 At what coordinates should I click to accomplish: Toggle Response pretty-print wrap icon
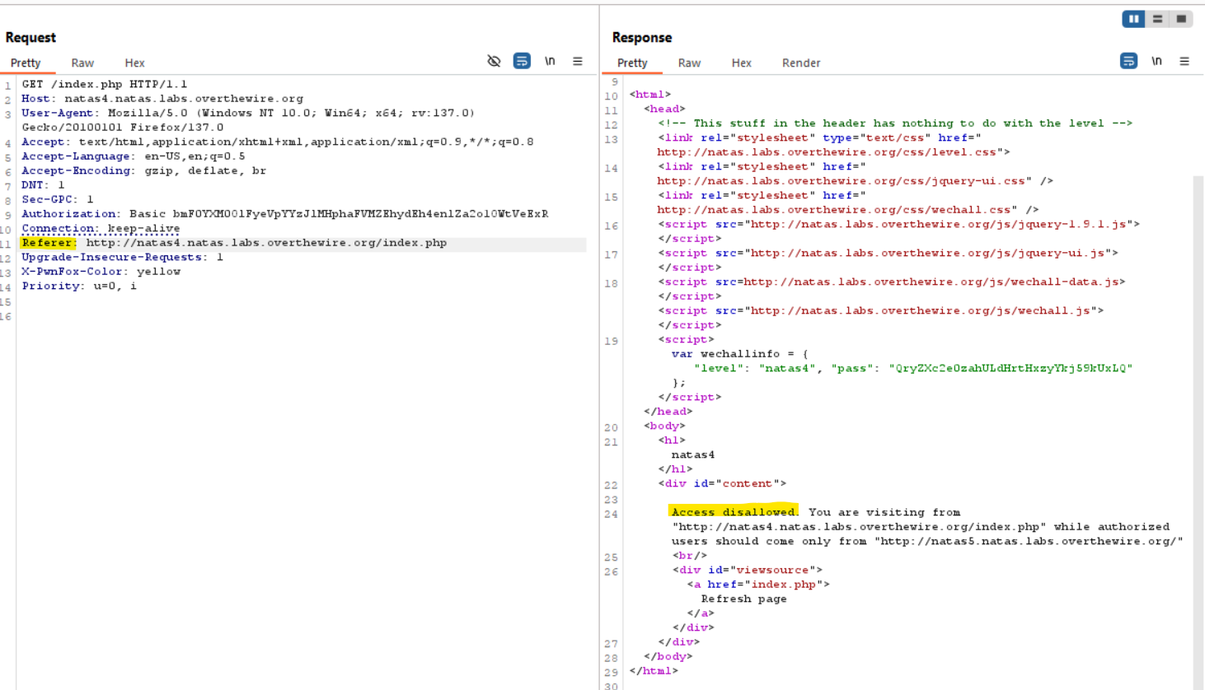click(1129, 61)
